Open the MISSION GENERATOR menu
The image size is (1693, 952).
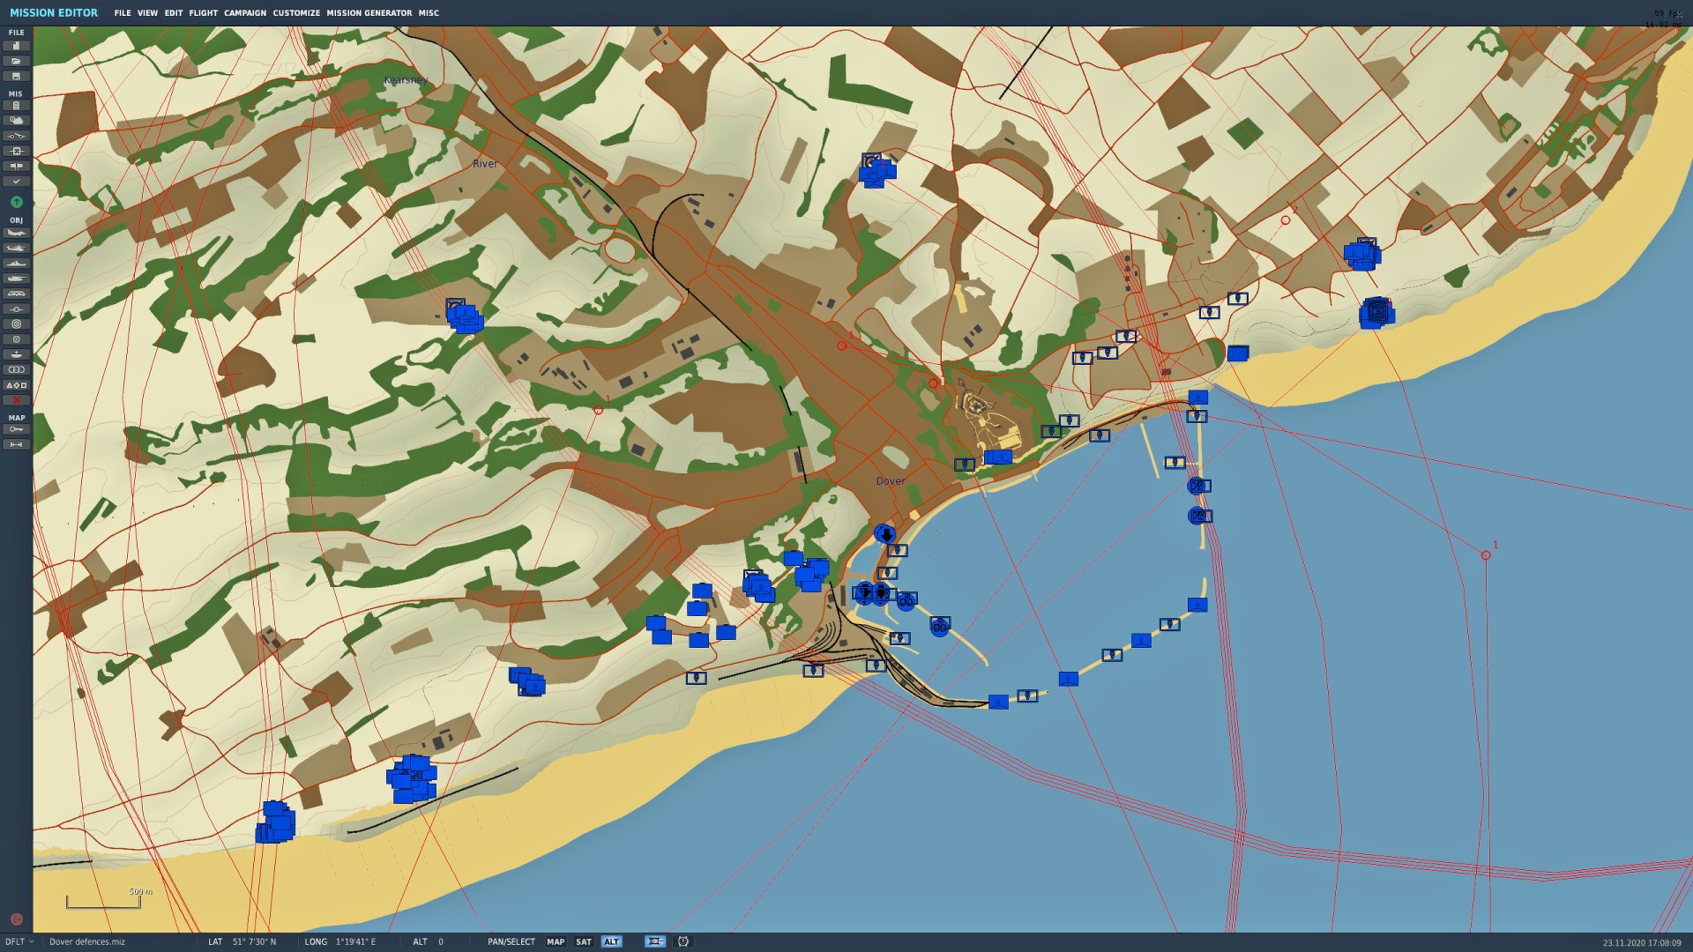pyautogui.click(x=368, y=13)
